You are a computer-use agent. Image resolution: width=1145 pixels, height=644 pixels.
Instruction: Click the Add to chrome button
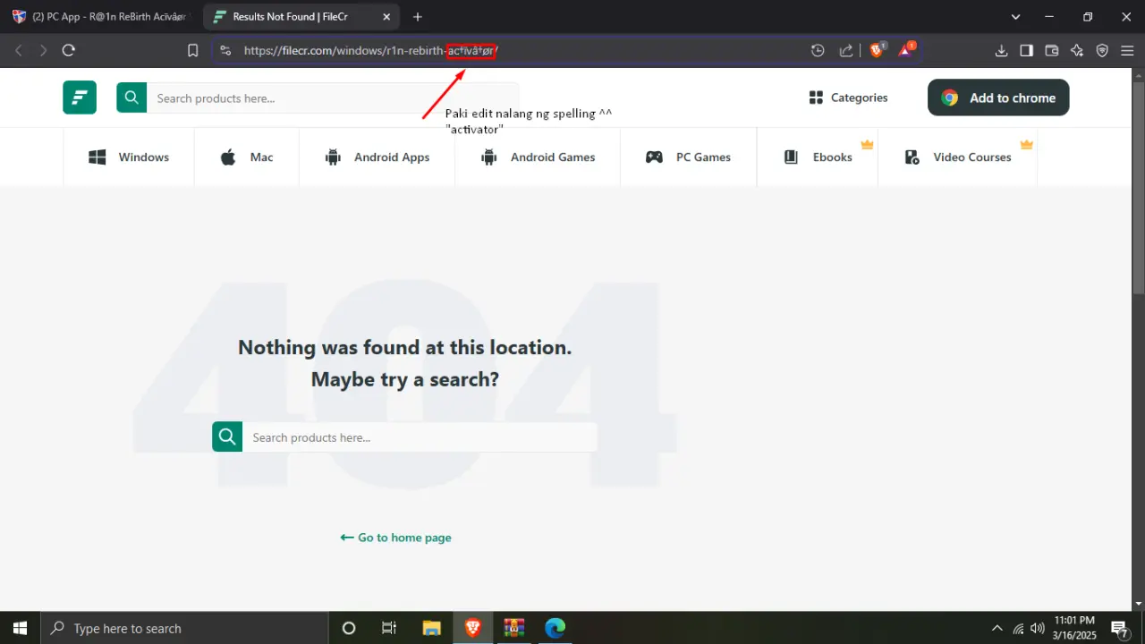click(998, 97)
